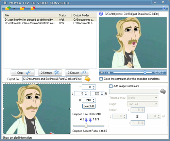Click the File column header
This screenshot has height=141, width=170.
click(x=30, y=15)
